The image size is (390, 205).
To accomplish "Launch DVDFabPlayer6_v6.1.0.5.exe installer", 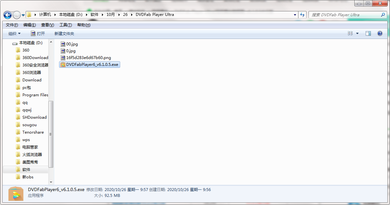I will [x=90, y=65].
